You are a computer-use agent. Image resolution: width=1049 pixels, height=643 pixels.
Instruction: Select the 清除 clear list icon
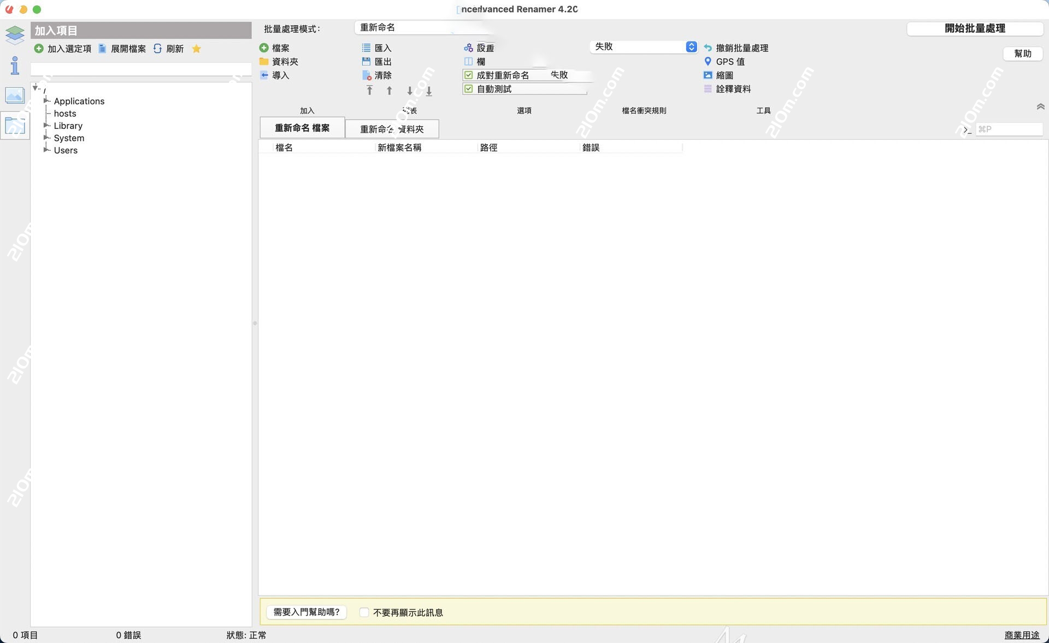pyautogui.click(x=367, y=75)
